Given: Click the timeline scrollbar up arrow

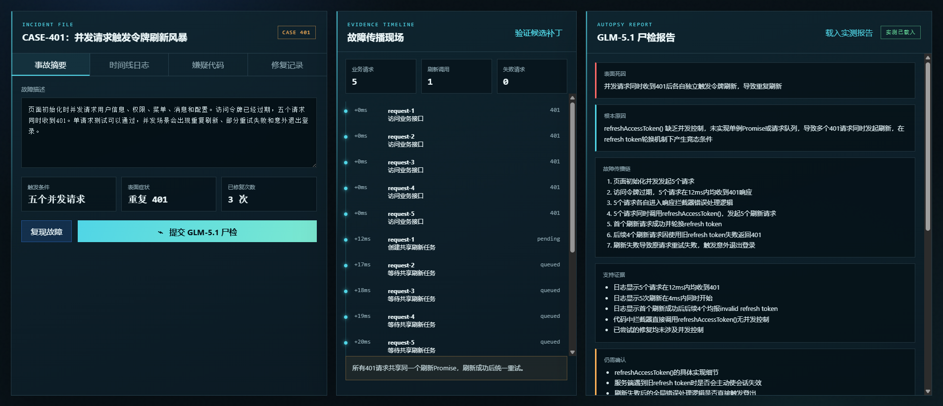Looking at the screenshot, I should (573, 98).
